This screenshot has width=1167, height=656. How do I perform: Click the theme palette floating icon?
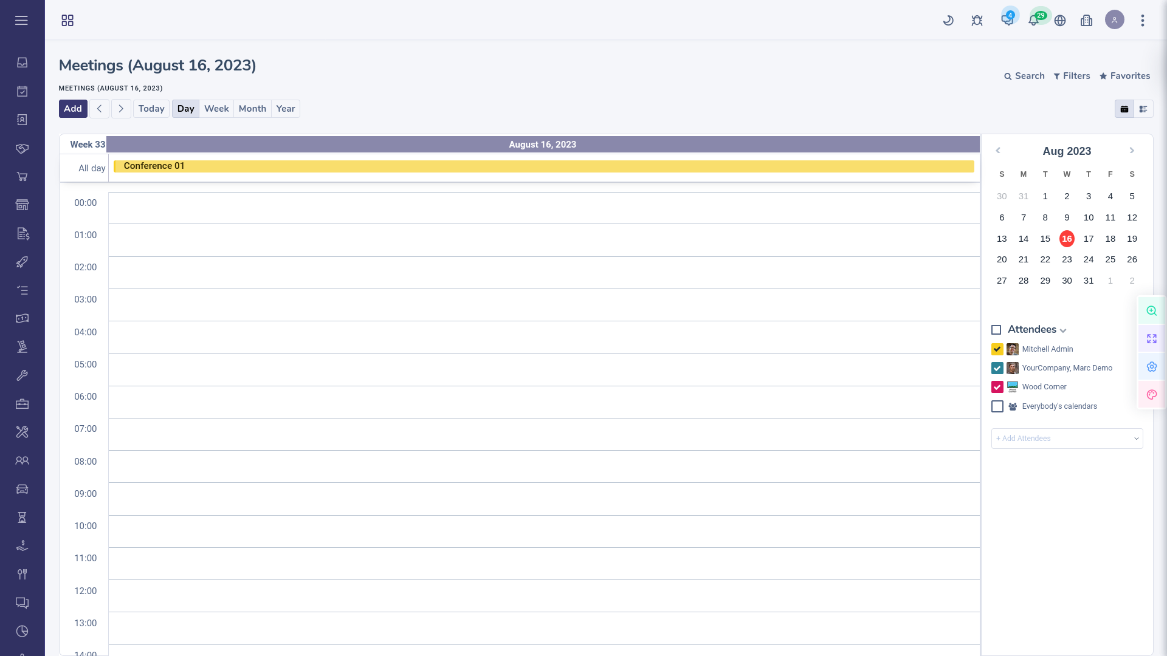point(1151,395)
